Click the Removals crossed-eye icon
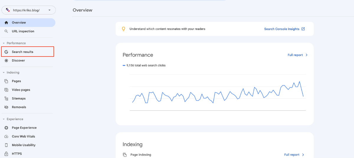The height and width of the screenshot is (158, 354). point(6,107)
